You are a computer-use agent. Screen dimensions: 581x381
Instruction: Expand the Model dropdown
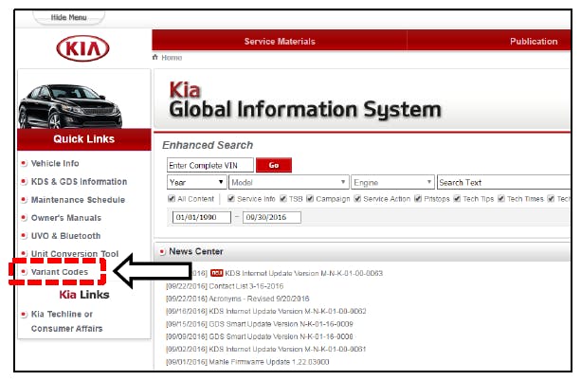[287, 182]
